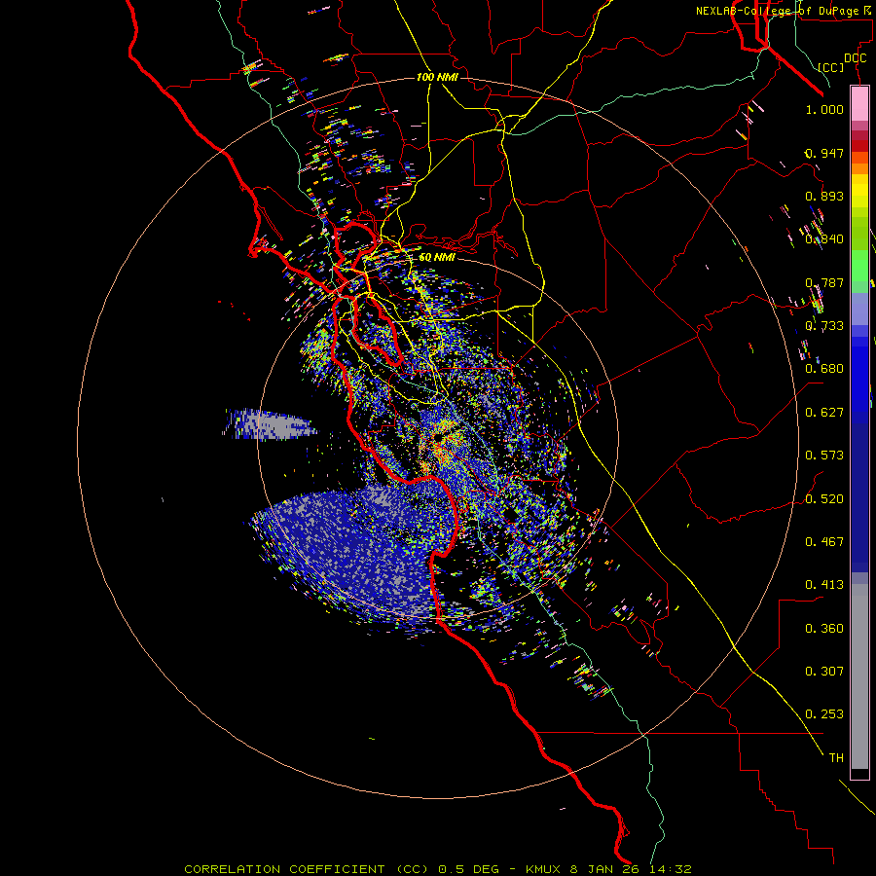The width and height of the screenshot is (876, 876).
Task: Select the 0.733 scale label
Action: pos(824,326)
